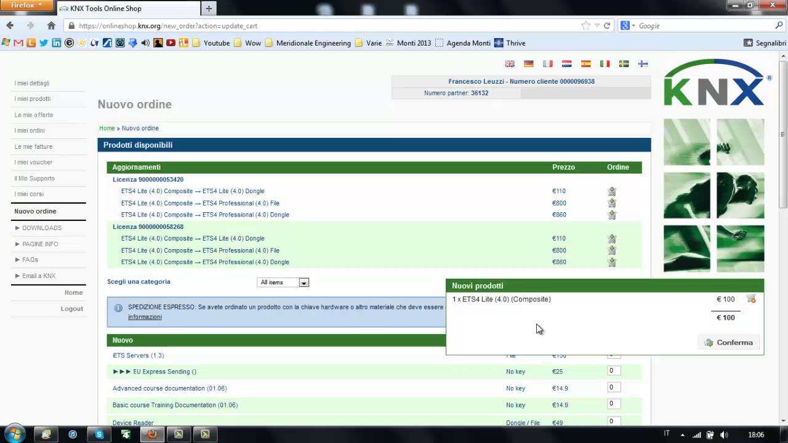
Task: Open red YouTube bookmark icon
Action: (x=171, y=43)
